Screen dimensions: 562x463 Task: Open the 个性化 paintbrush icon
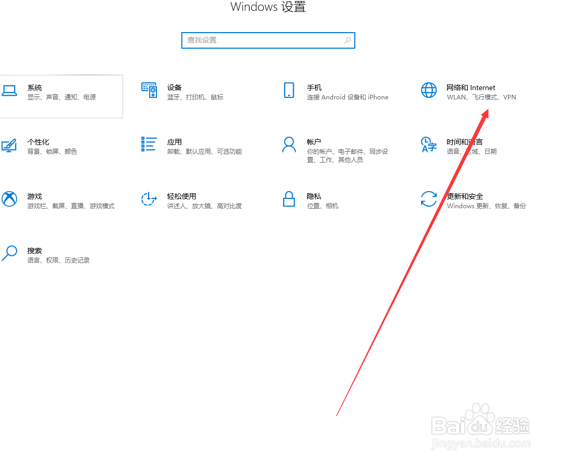[9, 145]
